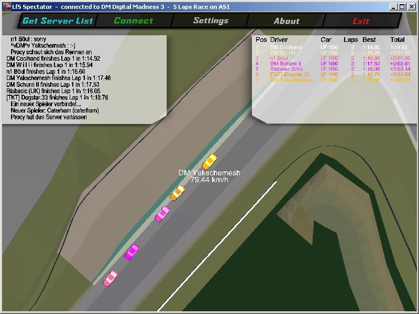Click '[TKT] Dogstar.33 finishes Lap 1' line

point(57,97)
